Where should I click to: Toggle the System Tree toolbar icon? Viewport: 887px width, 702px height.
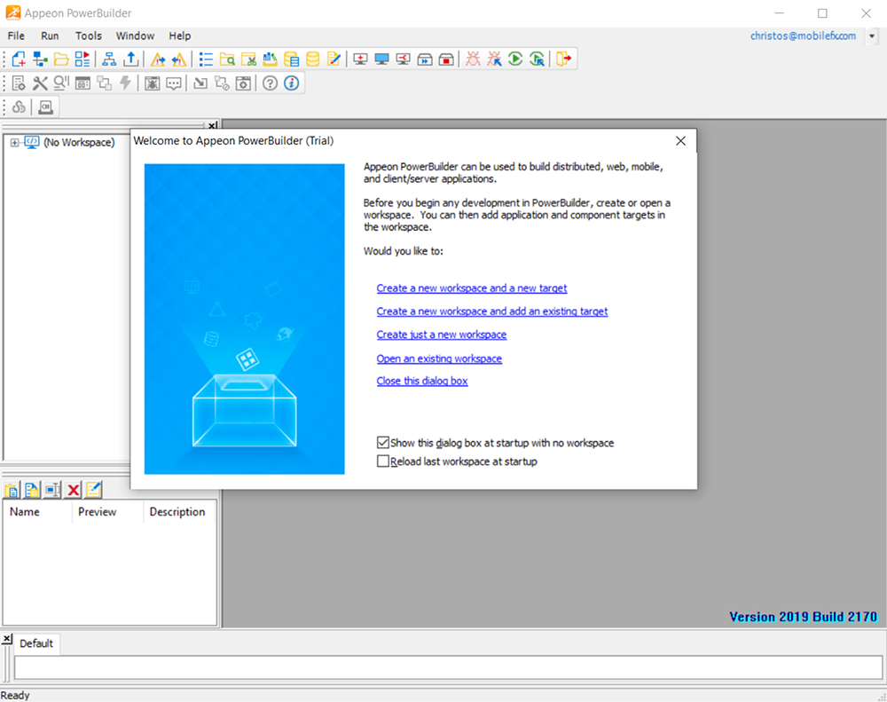click(109, 59)
